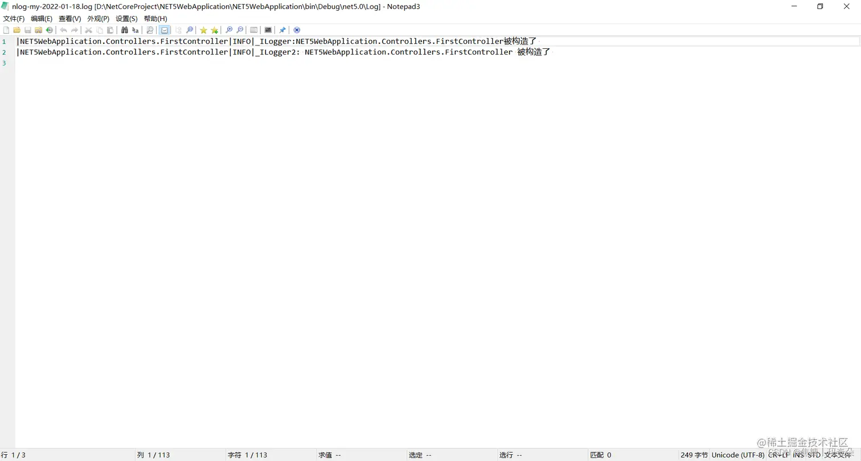Click the dark monitor customize icon
Viewport: 861px width, 461px height.
coord(268,30)
